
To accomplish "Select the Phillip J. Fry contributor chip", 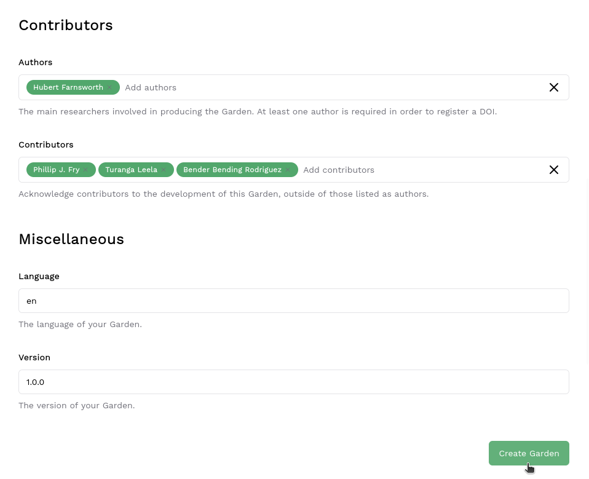I will click(x=57, y=170).
